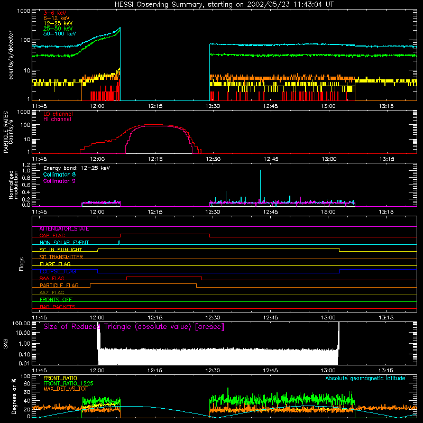Click the counts/s/detector axis label
This screenshot has width=423, height=423.
click(x=11, y=55)
